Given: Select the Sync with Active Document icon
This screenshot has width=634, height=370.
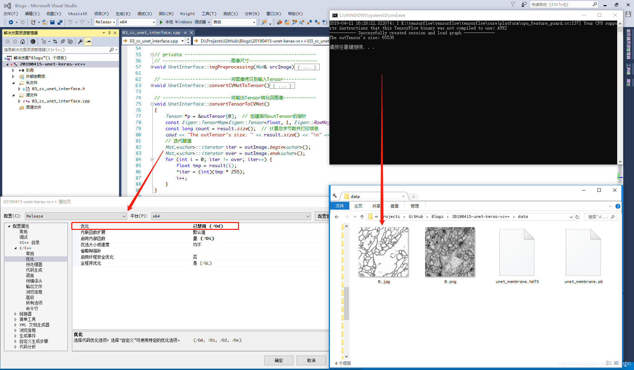Looking at the screenshot, I should coord(55,42).
